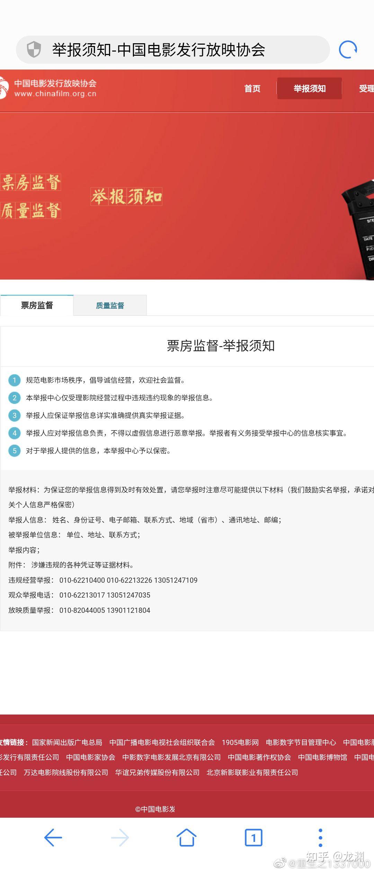This screenshot has width=374, height=872.
Task: Open the 北京新影联影业有限责任公司 link
Action: 252,772
